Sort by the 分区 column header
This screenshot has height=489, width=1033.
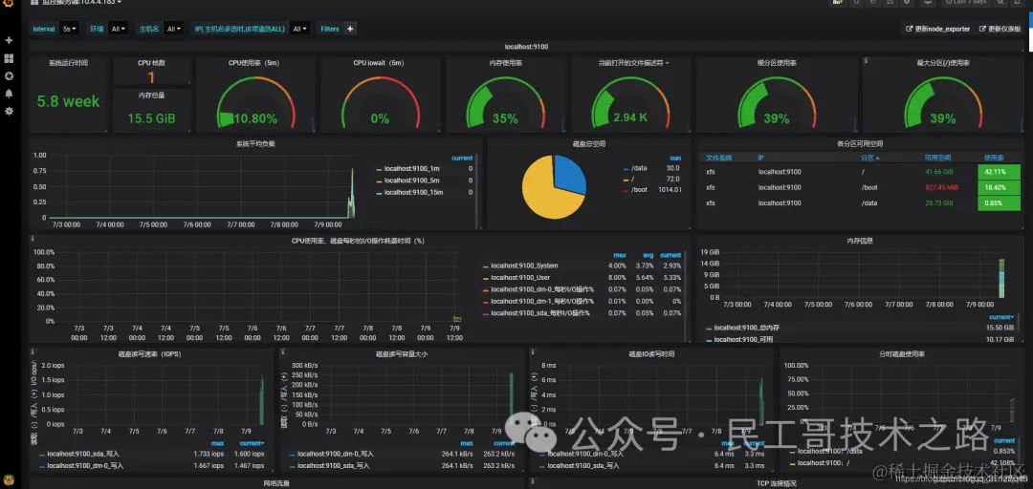click(869, 158)
